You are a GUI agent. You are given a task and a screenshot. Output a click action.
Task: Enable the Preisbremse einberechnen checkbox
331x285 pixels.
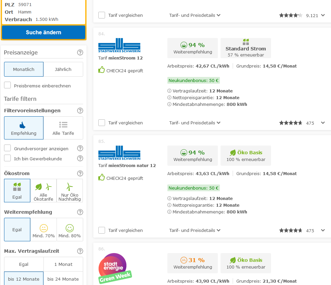click(7, 85)
